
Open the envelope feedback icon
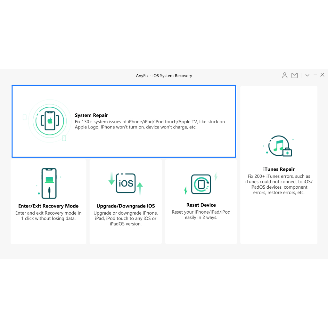click(294, 75)
